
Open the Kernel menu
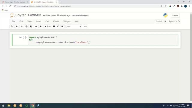coord(56,21)
